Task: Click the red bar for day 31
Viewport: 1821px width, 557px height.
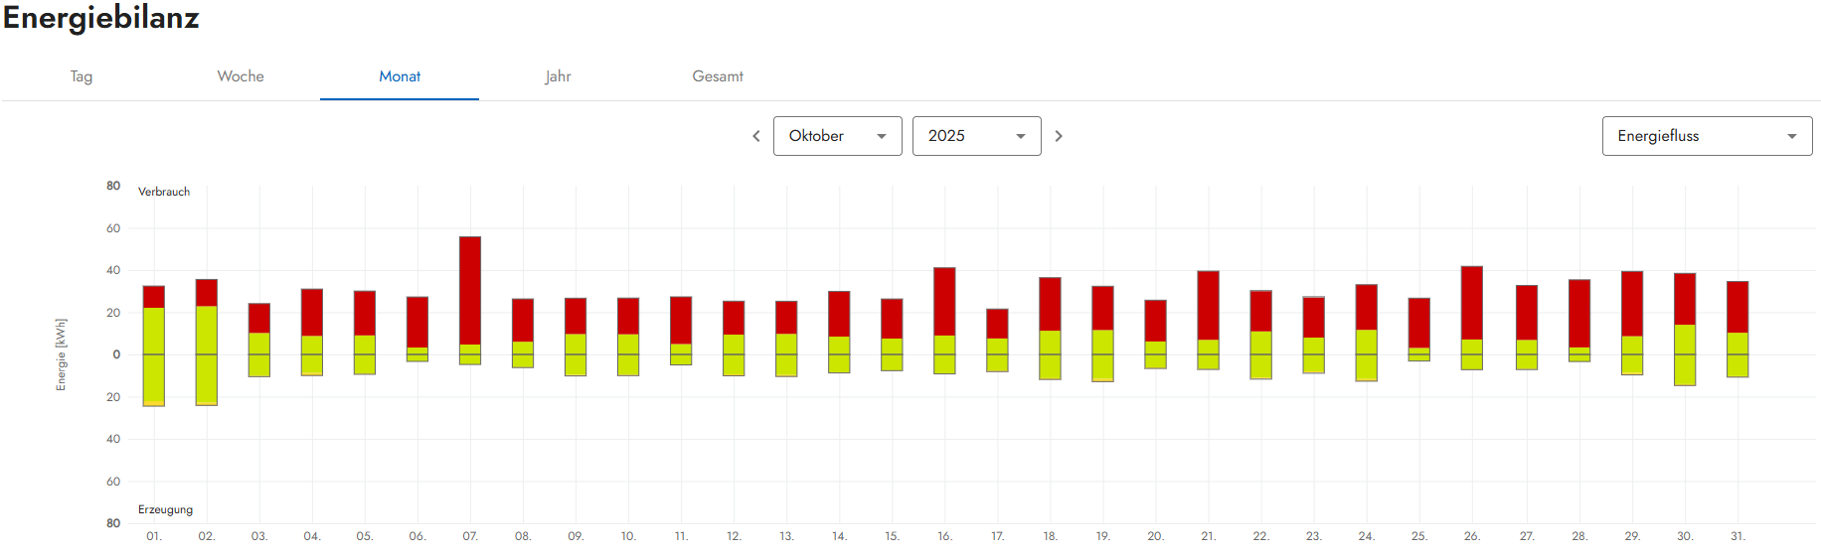Action: click(x=1738, y=307)
